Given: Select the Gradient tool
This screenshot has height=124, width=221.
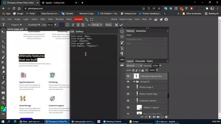Looking at the screenshot, I should coord(3,62).
